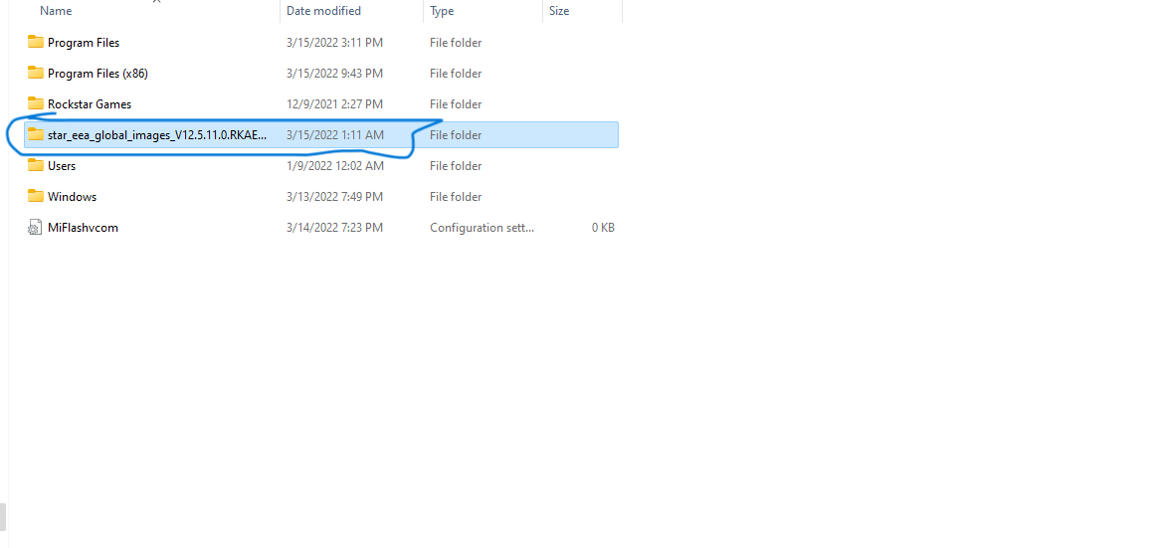The image size is (1153, 548).
Task: Click the date 3/15/2022 9:43 PM
Action: click(x=334, y=74)
